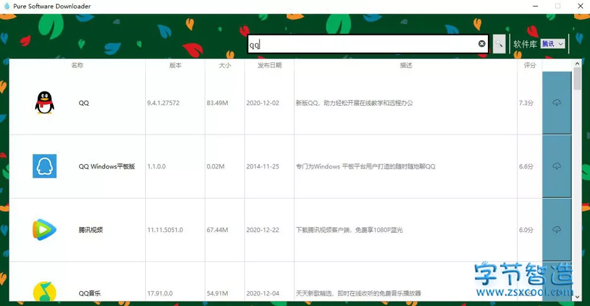Click the QQ Windows平板版 blue icon
The height and width of the screenshot is (306, 590).
click(44, 166)
